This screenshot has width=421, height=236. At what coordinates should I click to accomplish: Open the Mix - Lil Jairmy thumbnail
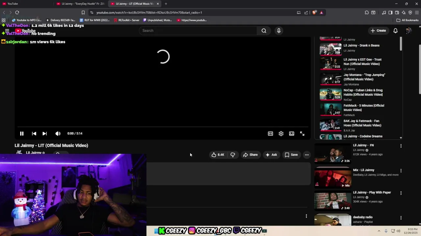[x=333, y=178]
